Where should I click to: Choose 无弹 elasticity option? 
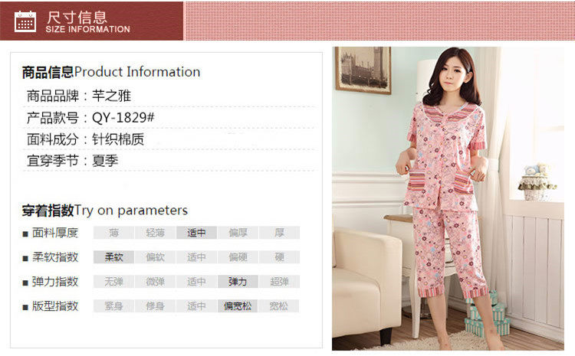pyautogui.click(x=113, y=282)
